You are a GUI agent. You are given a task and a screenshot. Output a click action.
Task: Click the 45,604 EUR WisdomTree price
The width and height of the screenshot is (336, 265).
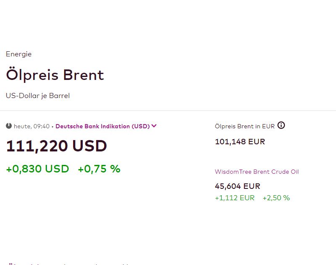click(x=237, y=186)
